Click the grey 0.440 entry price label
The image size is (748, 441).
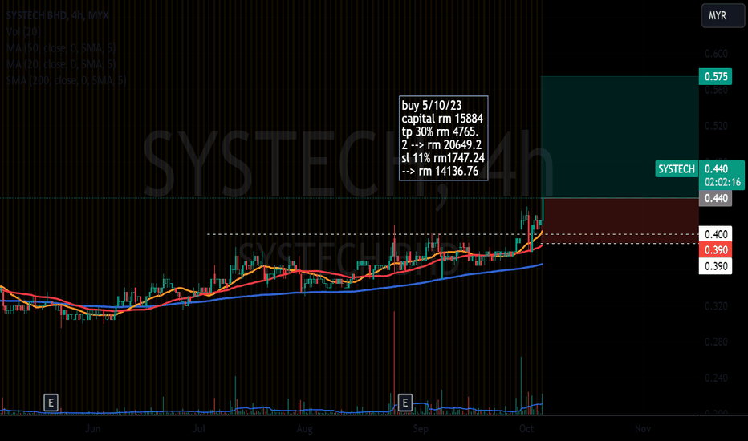pyautogui.click(x=716, y=198)
